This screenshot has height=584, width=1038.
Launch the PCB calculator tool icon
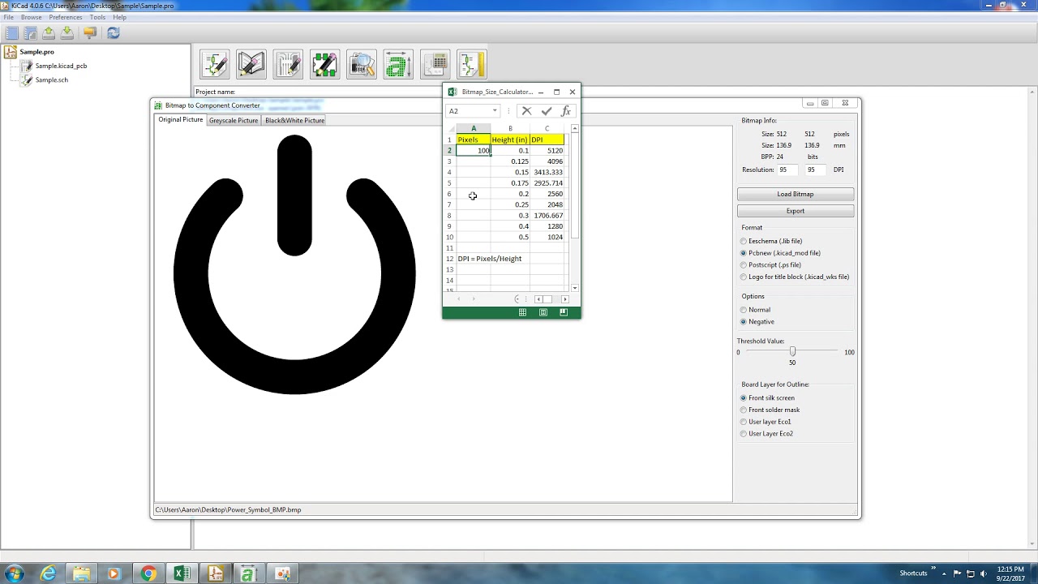click(x=435, y=64)
